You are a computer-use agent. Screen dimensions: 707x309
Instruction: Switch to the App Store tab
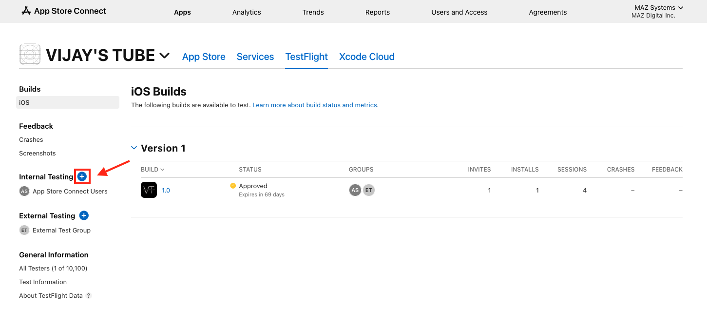point(204,57)
